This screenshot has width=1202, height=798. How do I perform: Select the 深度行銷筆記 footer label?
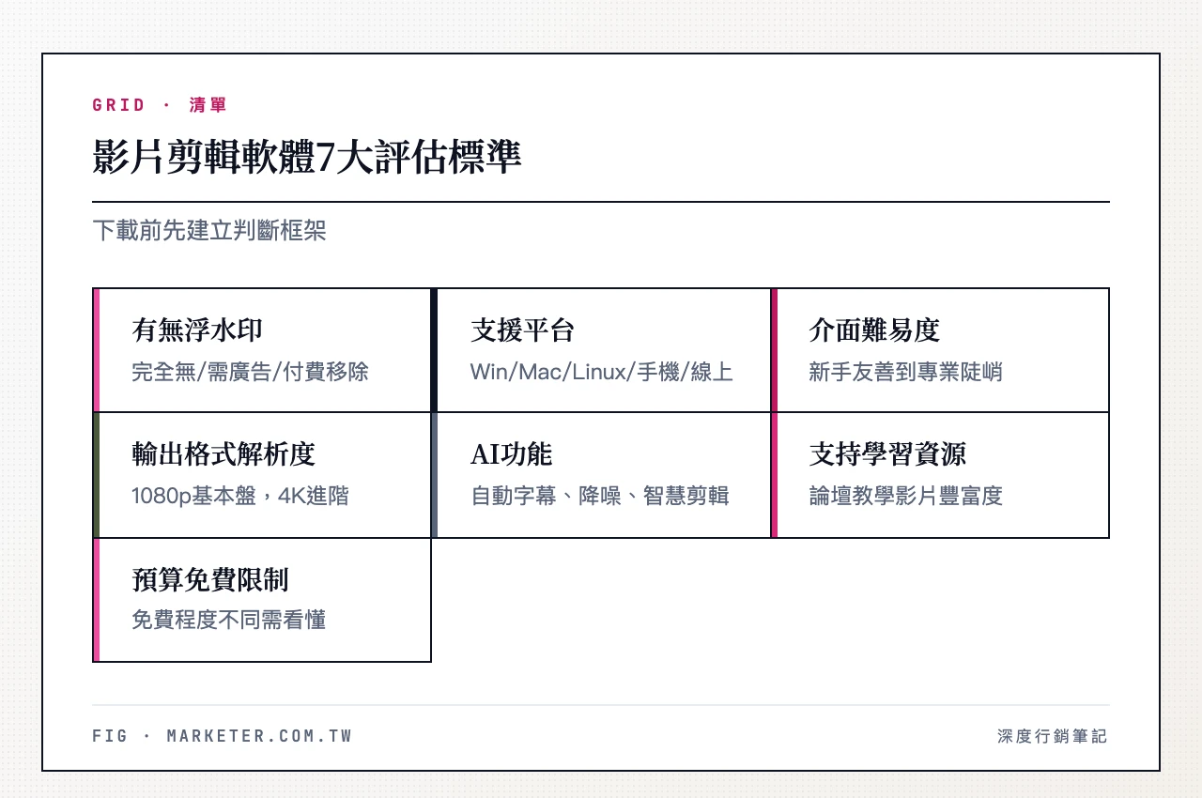point(1053,736)
